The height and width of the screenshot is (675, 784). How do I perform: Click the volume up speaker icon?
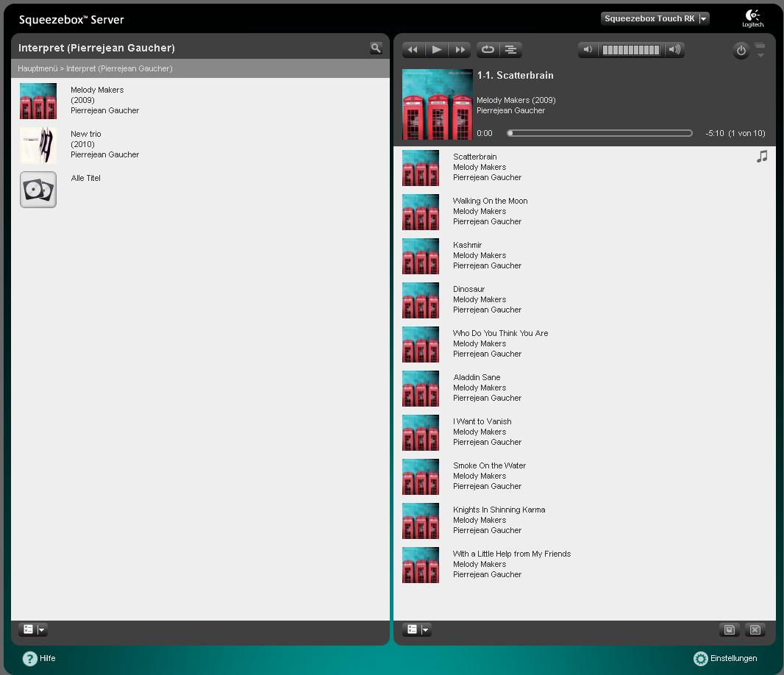pos(674,50)
